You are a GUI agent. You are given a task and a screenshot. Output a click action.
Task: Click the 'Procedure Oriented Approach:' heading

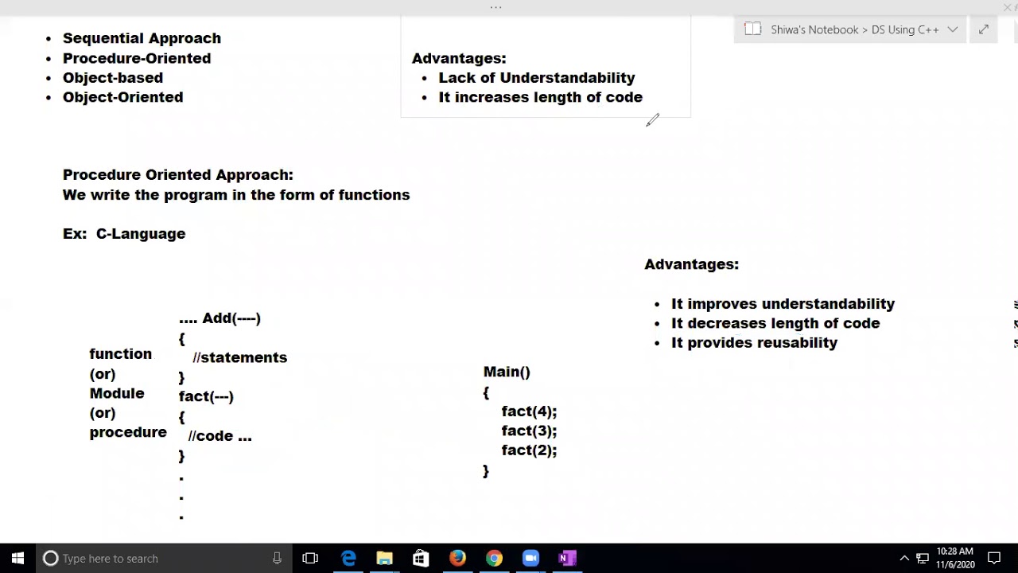point(178,174)
